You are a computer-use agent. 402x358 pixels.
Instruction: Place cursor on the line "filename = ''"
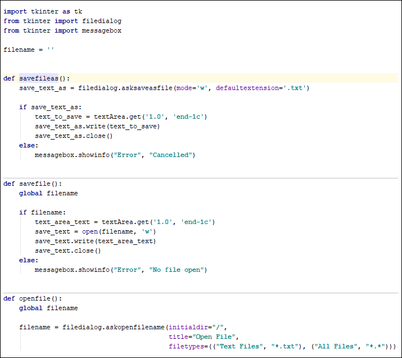click(29, 50)
